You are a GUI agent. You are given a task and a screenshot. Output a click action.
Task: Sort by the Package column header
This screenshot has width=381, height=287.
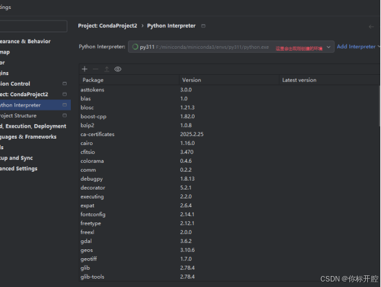tap(129, 80)
